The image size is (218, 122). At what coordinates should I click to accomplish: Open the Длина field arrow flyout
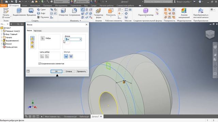(80, 39)
